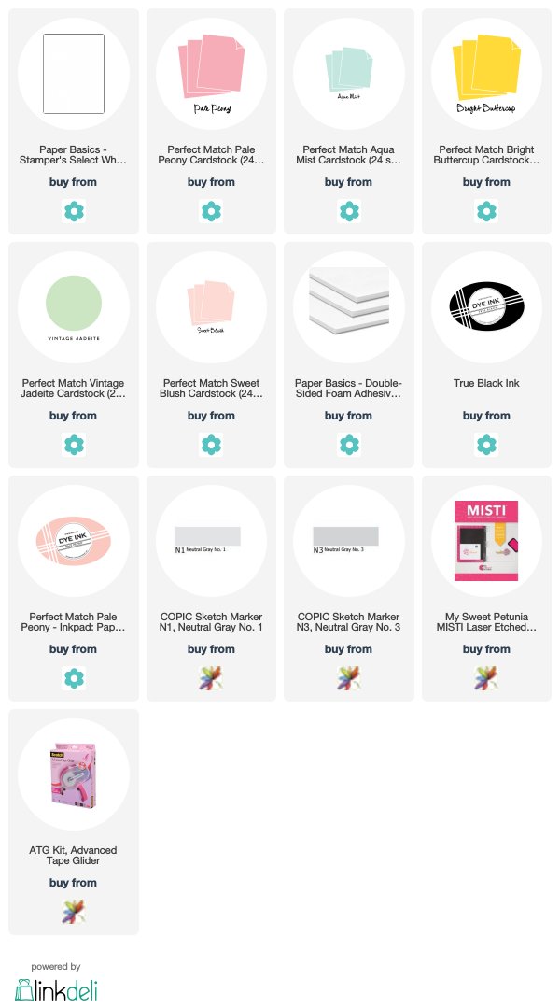Click teal flower icon under True Black Ink
This screenshot has width=560, height=1008.
(486, 445)
